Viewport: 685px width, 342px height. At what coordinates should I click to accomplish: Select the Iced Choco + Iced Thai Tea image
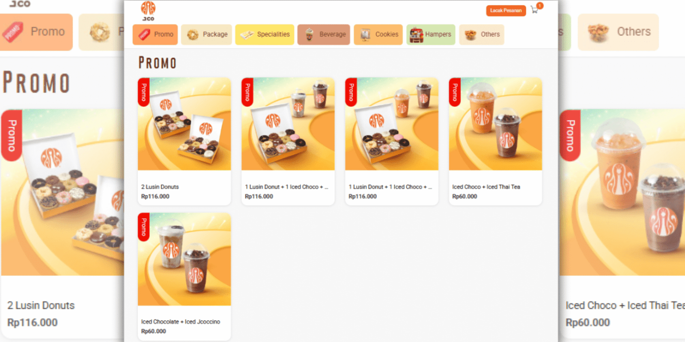[x=495, y=124]
